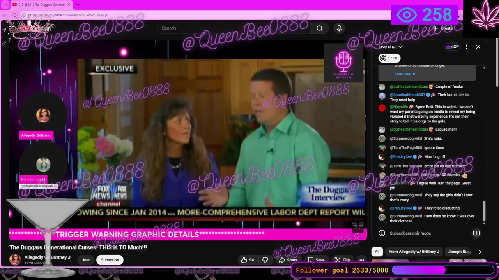The width and height of the screenshot is (499, 280).
Task: Click the magnifier search button
Action: (x=320, y=28)
